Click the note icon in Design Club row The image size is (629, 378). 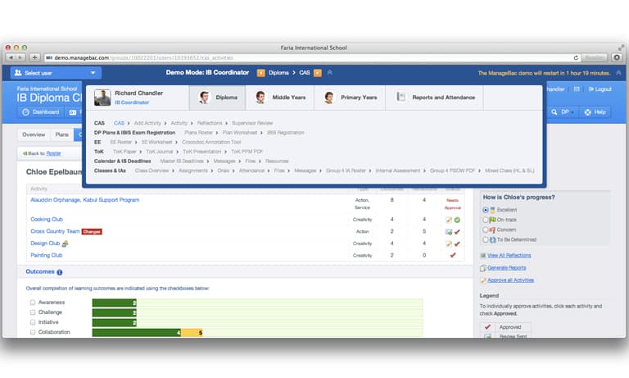pyautogui.click(x=449, y=244)
